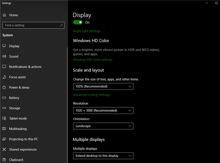Screen dimensions: 220x163
Task: Open Windows HD Color settings link
Action: (92, 60)
